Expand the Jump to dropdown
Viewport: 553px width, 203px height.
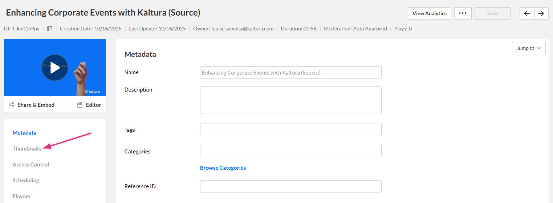click(528, 48)
